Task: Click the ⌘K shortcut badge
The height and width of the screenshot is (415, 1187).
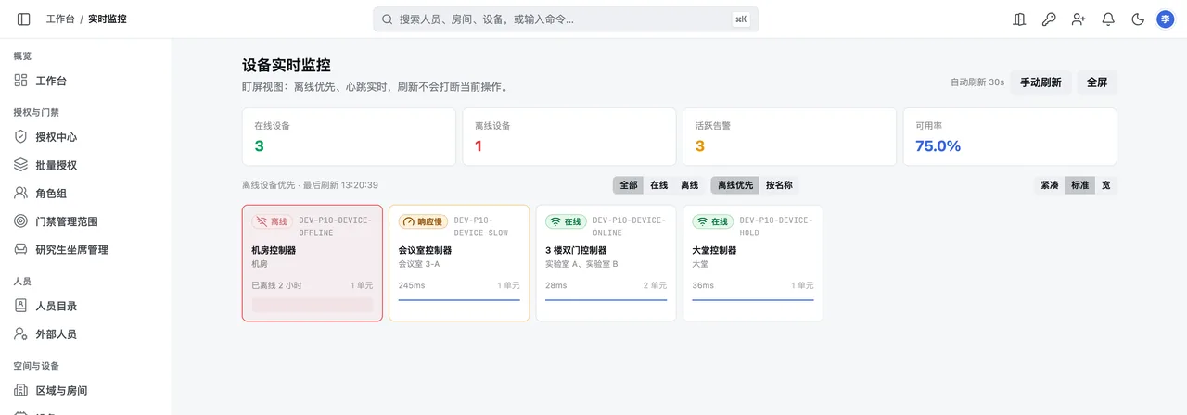Action: coord(741,19)
